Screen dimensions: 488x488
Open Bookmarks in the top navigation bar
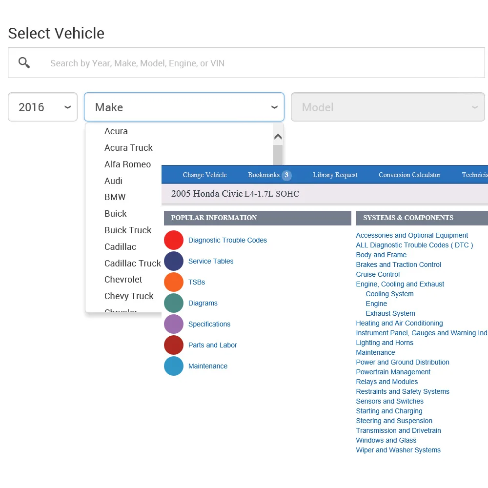coord(264,175)
